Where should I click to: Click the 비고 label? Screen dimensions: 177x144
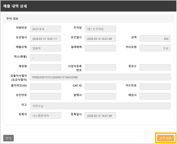point(24,104)
